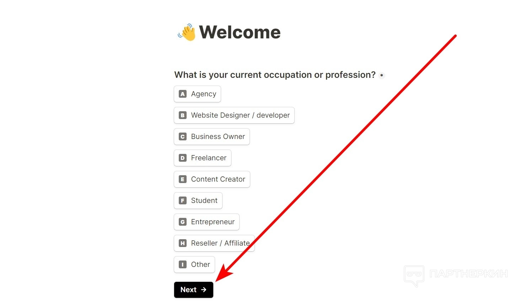
Task: Click the "F" letter badge
Action: click(183, 201)
